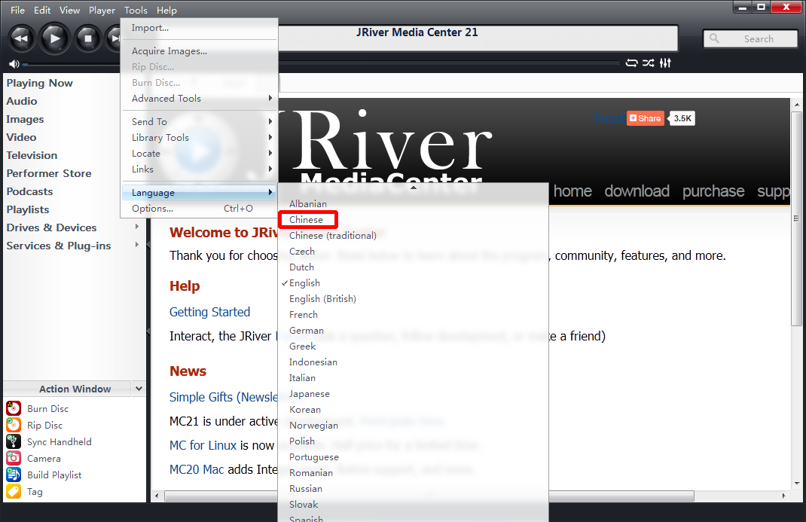The image size is (806, 522).
Task: Click the magnifier icon in search box
Action: [x=715, y=38]
